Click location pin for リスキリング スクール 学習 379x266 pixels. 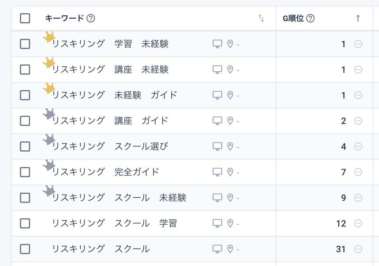[x=230, y=223]
